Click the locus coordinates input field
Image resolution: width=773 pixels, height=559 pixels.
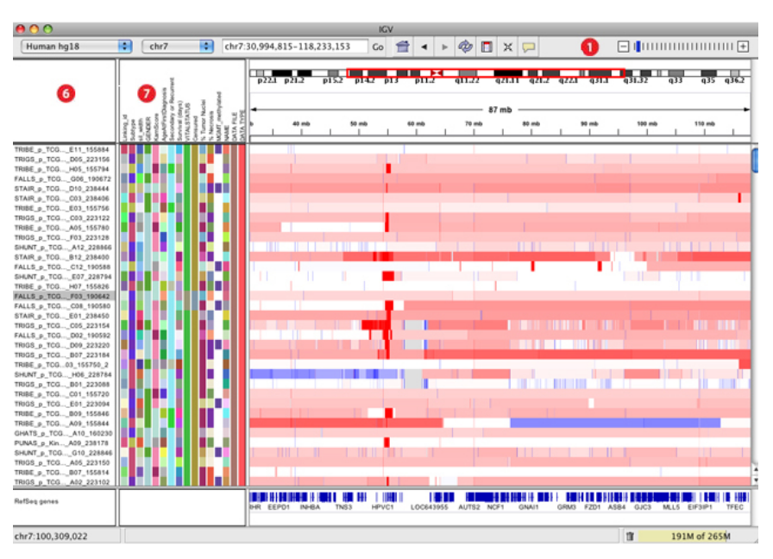coord(295,47)
